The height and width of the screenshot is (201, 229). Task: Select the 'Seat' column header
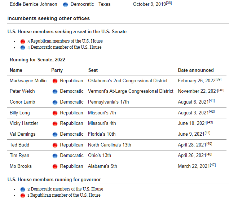pyautogui.click(x=93, y=70)
